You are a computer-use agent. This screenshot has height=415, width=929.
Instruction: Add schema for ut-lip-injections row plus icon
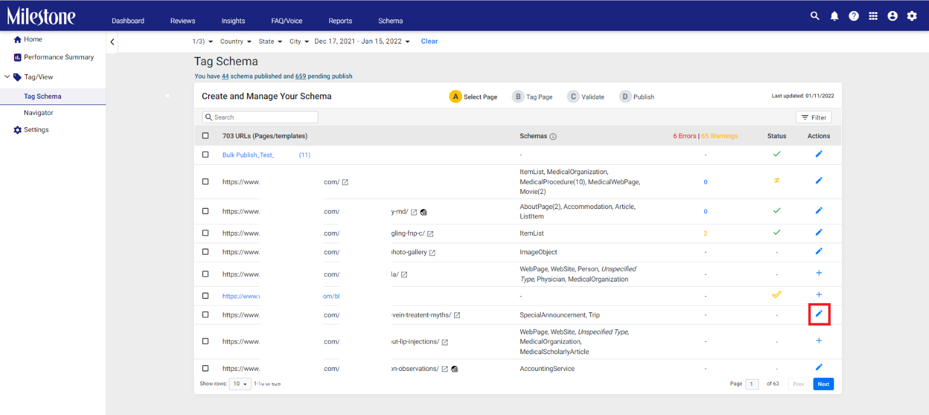coord(819,341)
